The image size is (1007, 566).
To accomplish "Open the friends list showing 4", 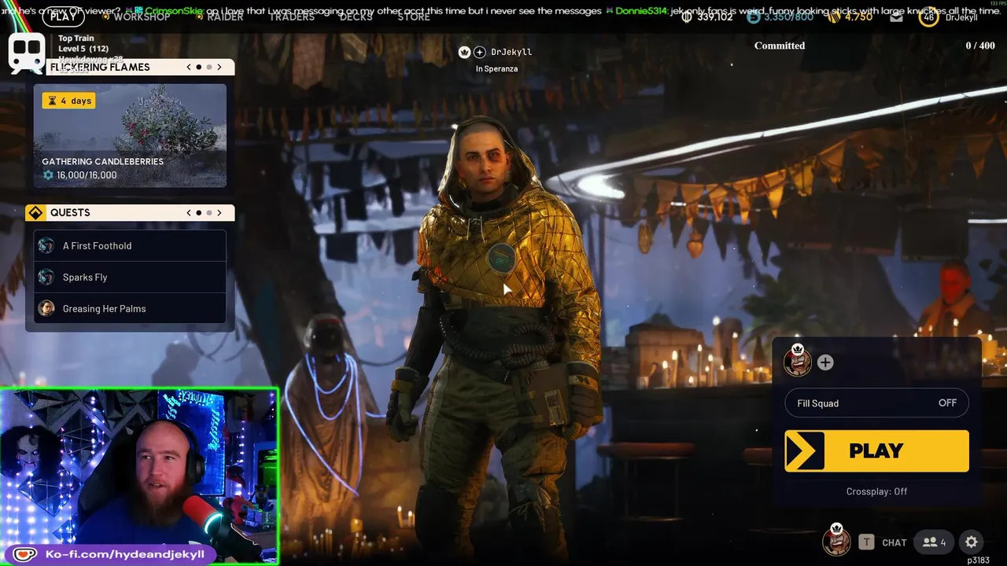I will pyautogui.click(x=935, y=542).
